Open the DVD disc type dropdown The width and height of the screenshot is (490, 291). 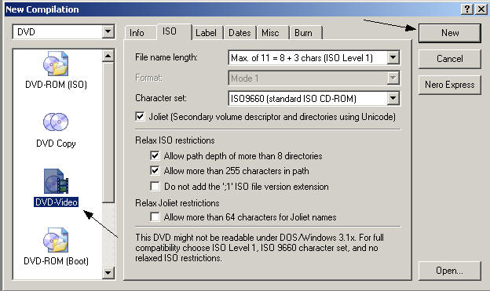click(108, 31)
